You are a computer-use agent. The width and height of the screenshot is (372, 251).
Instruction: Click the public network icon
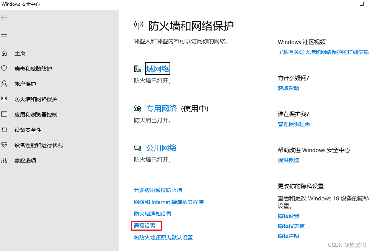138,148
